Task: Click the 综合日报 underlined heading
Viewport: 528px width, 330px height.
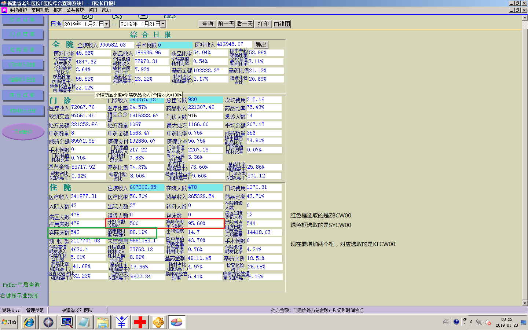Action: click(x=151, y=35)
